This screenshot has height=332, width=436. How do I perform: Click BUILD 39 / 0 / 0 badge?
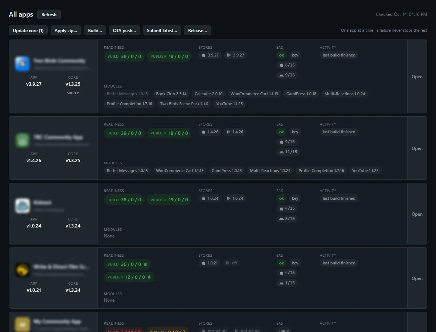click(124, 133)
